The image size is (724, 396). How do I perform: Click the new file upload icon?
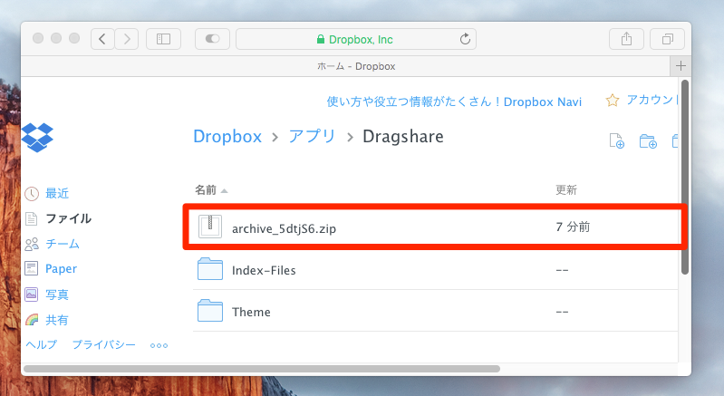tap(616, 140)
